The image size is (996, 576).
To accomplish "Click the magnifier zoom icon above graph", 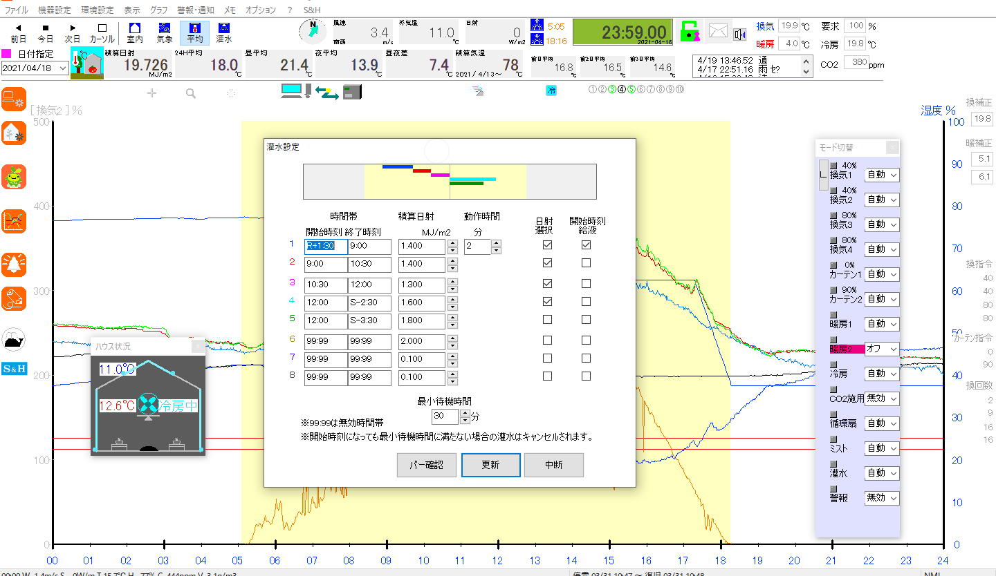I will 191,93.
